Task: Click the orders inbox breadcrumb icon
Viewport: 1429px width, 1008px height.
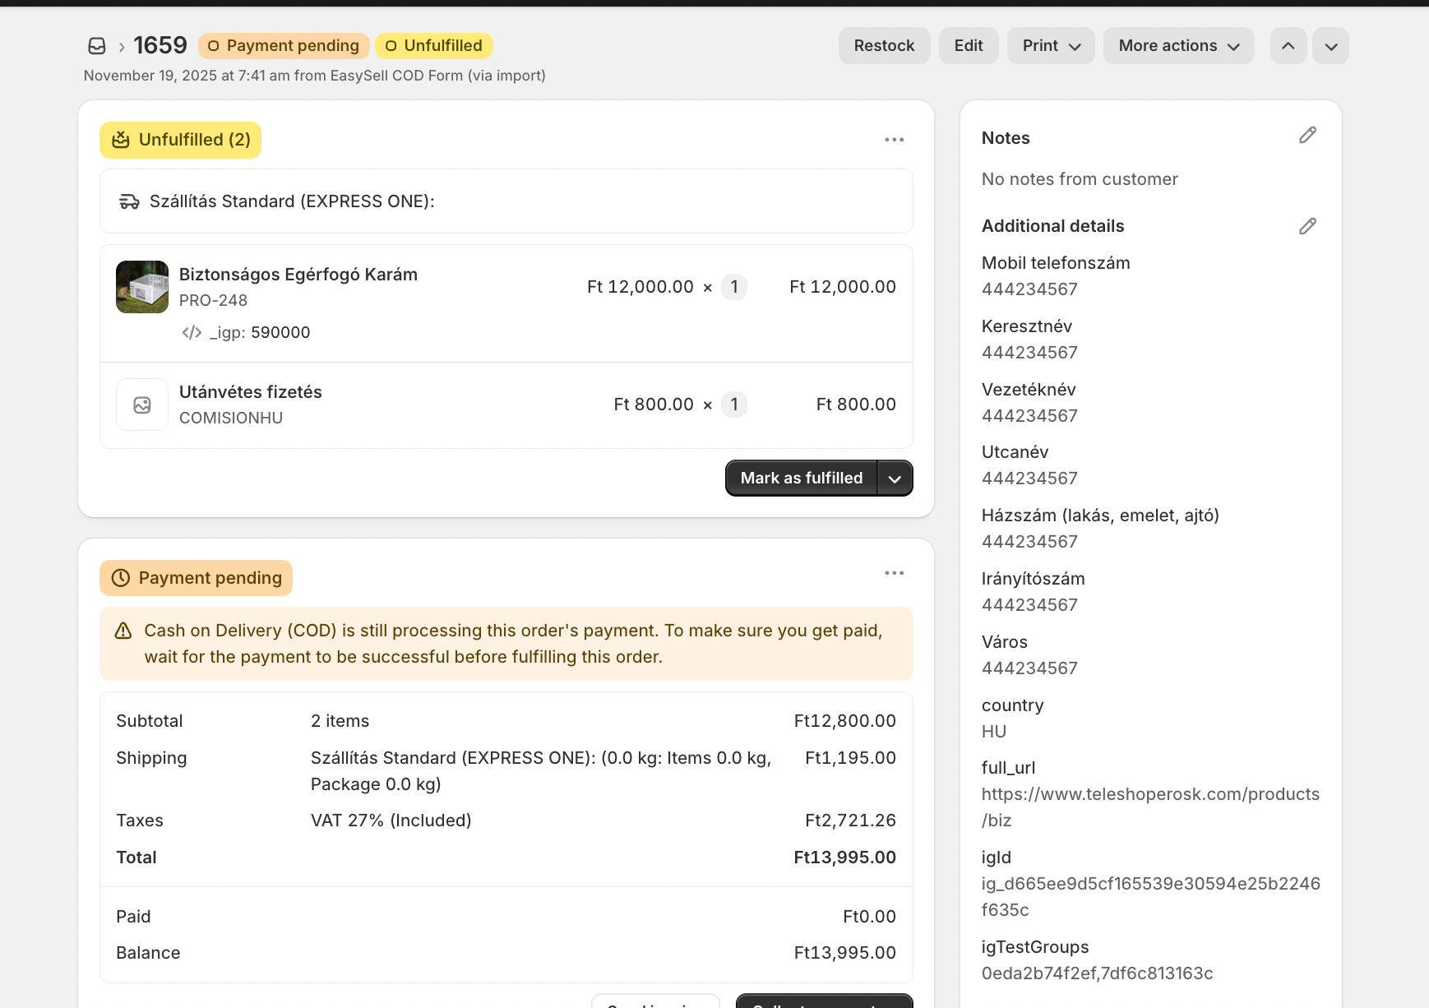Action: (97, 46)
